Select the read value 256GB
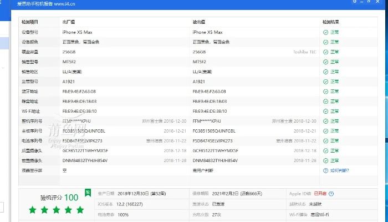 click(x=199, y=52)
